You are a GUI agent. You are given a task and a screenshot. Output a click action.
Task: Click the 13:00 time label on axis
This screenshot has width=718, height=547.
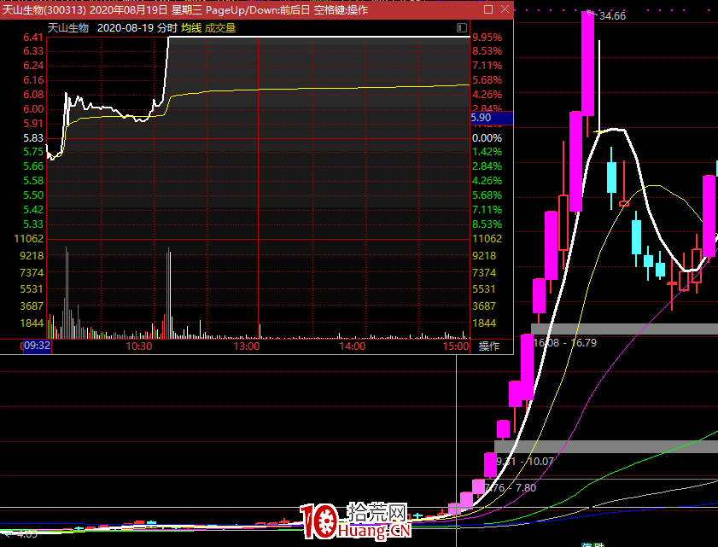point(246,346)
